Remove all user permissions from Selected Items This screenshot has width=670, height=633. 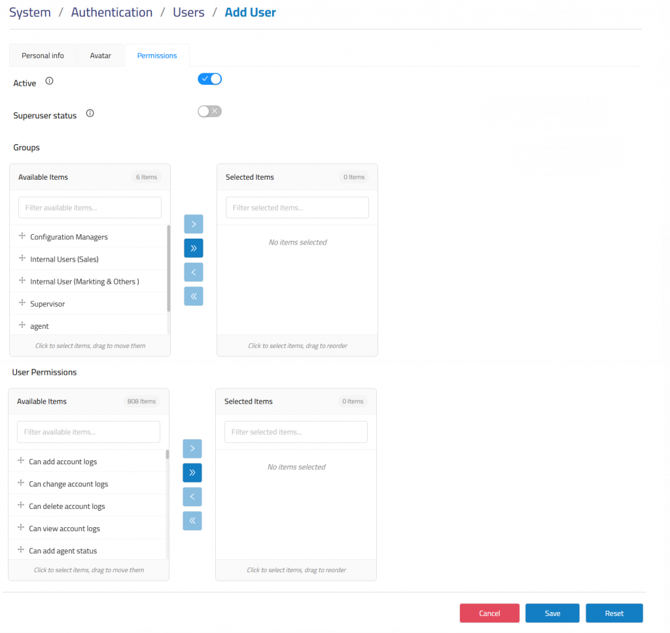192,521
